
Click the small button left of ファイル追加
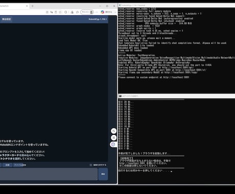[x=7, y=165]
